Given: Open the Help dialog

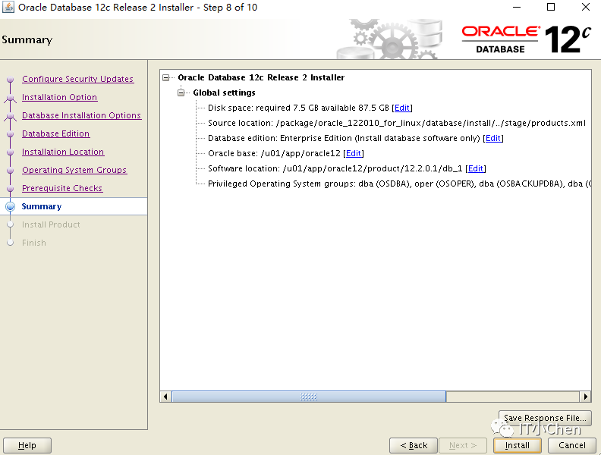Looking at the screenshot, I should (27, 445).
